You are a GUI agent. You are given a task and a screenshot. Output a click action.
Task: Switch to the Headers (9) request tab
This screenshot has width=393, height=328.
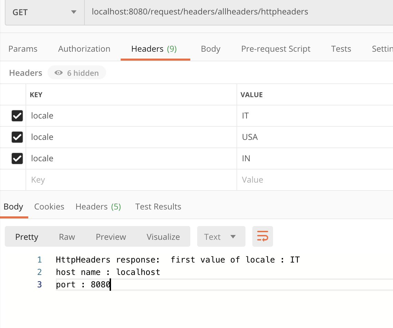point(154,49)
